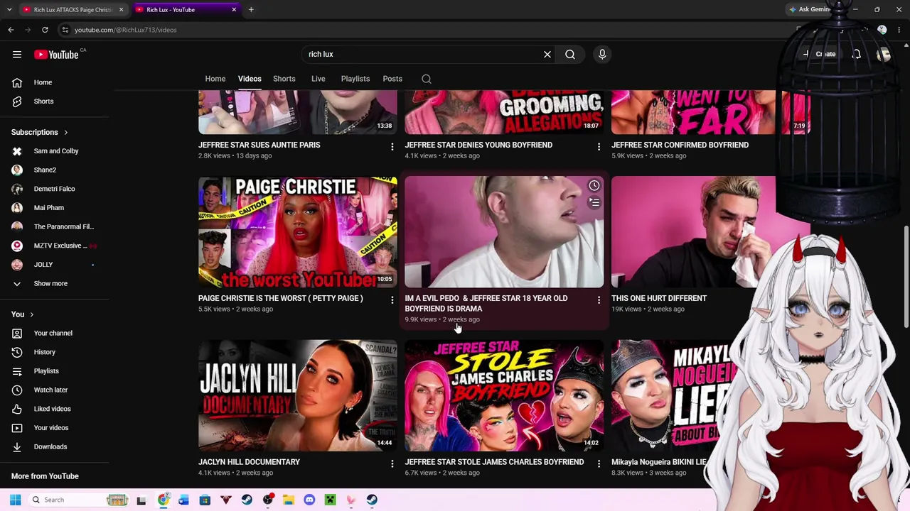Image resolution: width=910 pixels, height=511 pixels.
Task: Open browser tab list dropdown
Action: point(9,9)
